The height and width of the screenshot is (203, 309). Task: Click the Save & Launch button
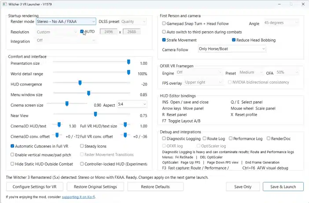coord(283,187)
